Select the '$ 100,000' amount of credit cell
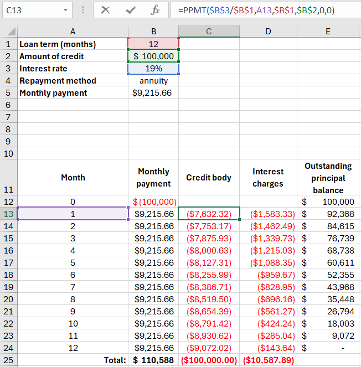 [153, 56]
